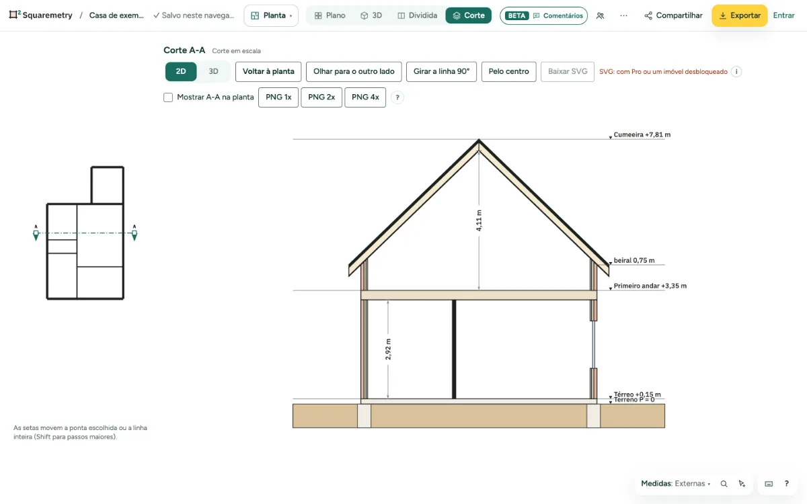
Task: Click the right section arrow marker A
Action: coord(134,233)
